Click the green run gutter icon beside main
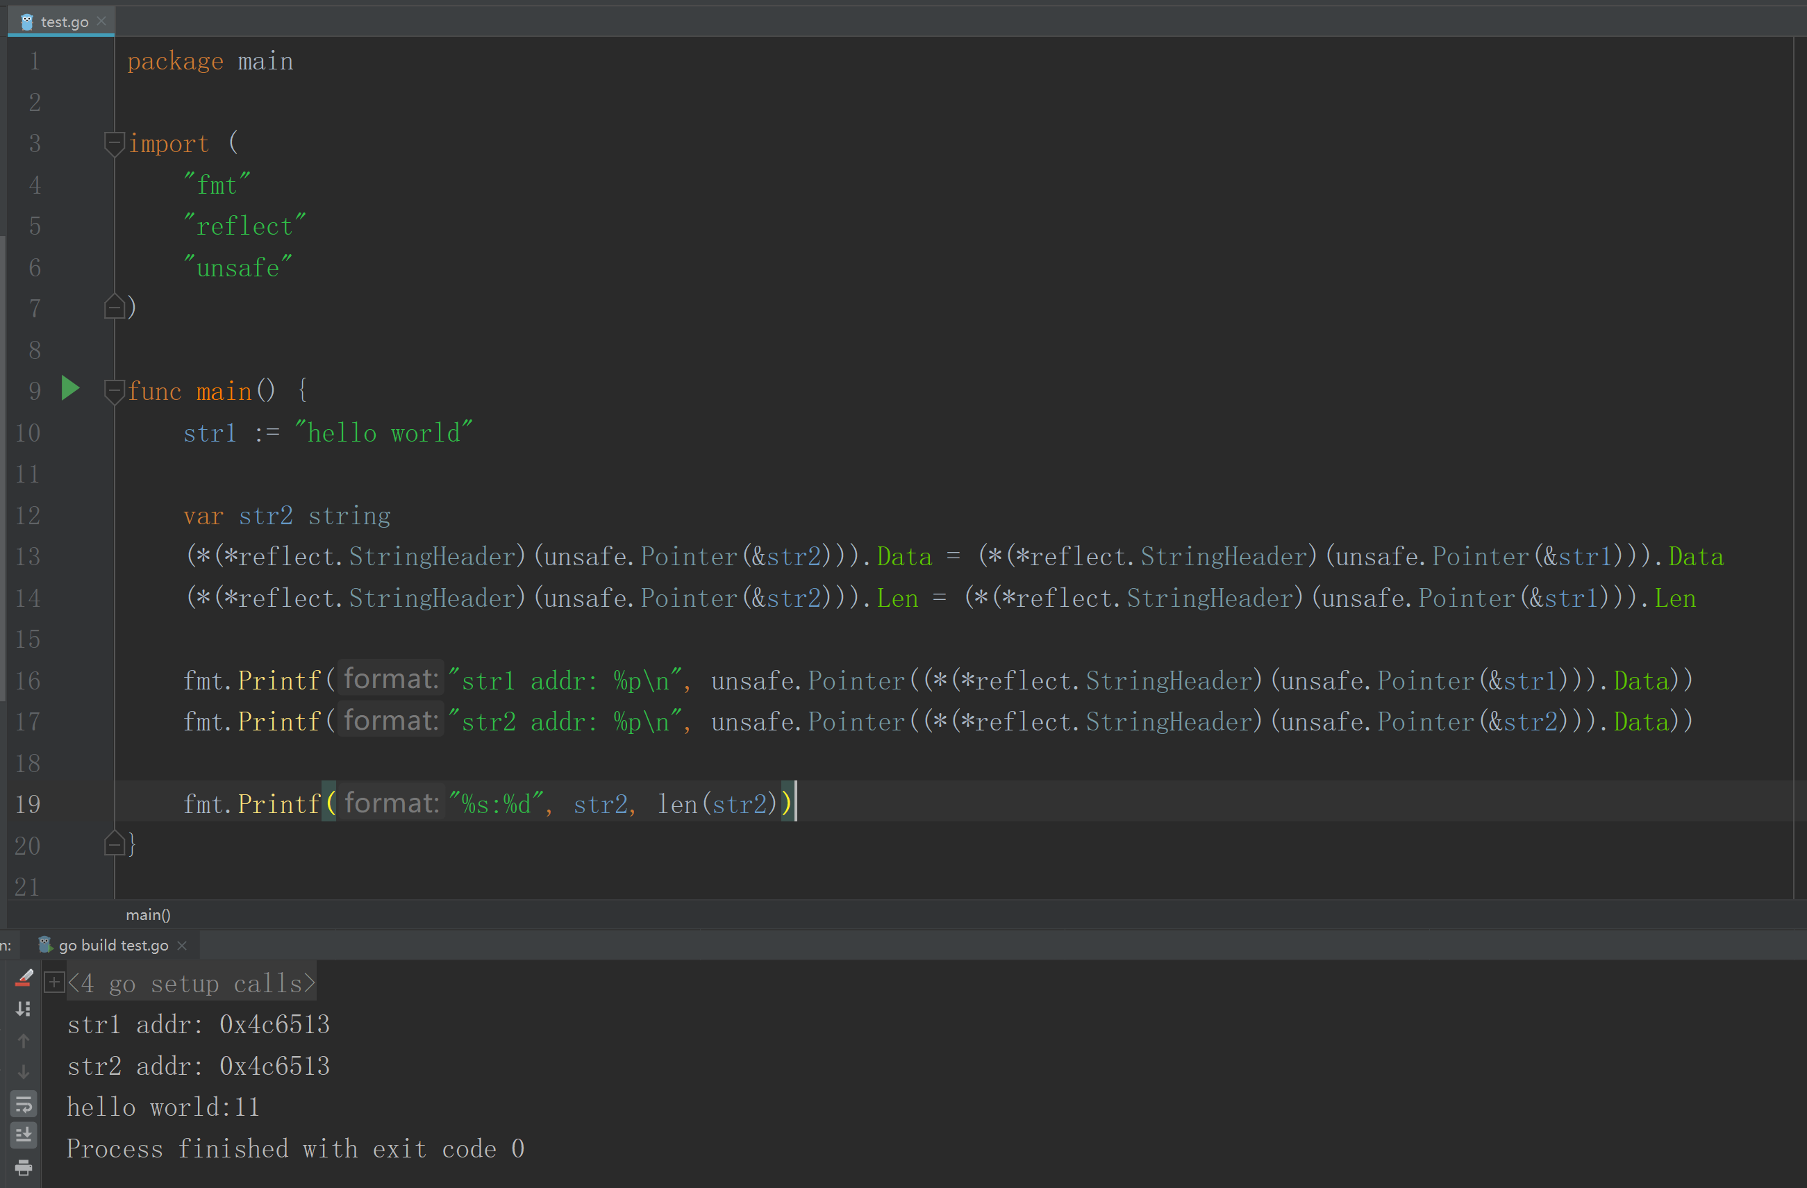This screenshot has width=1807, height=1188. tap(70, 389)
